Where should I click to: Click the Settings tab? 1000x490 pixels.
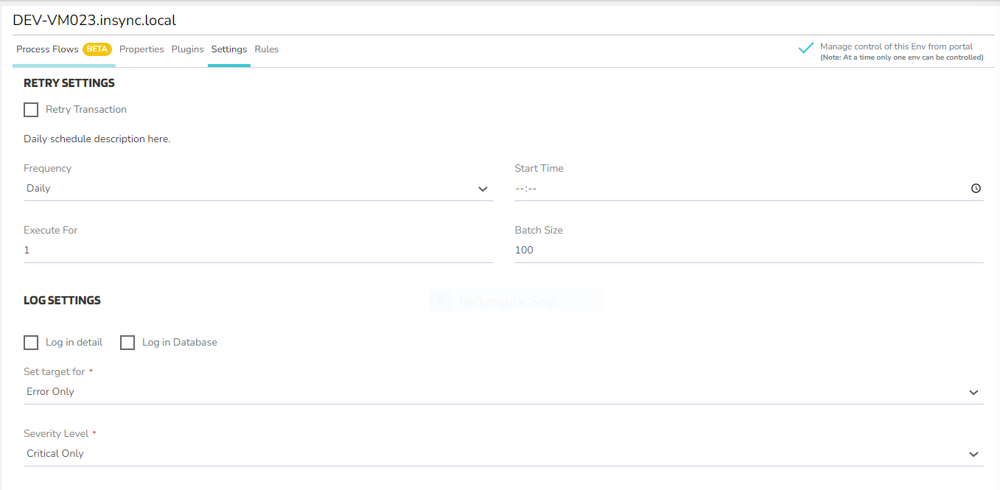coord(228,49)
